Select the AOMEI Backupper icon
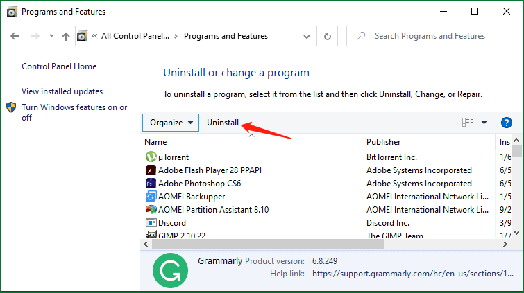The image size is (524, 293). [151, 197]
